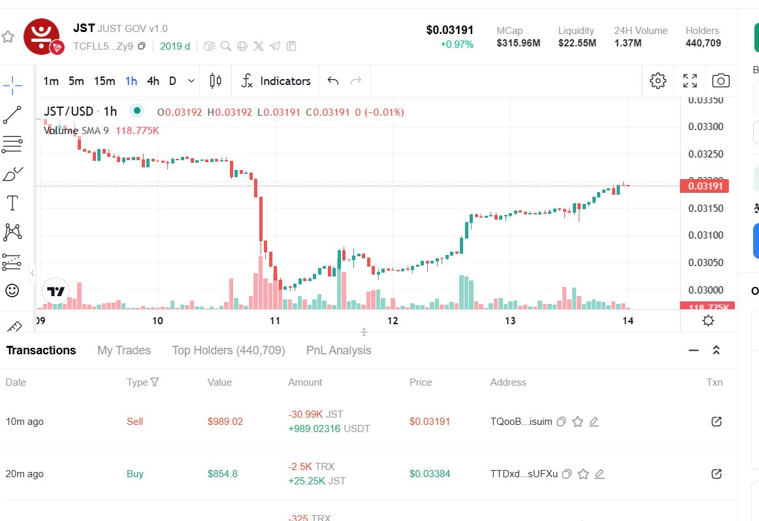The width and height of the screenshot is (759, 521).
Task: Click Volume SMA 9 indicator legend
Action: click(76, 130)
